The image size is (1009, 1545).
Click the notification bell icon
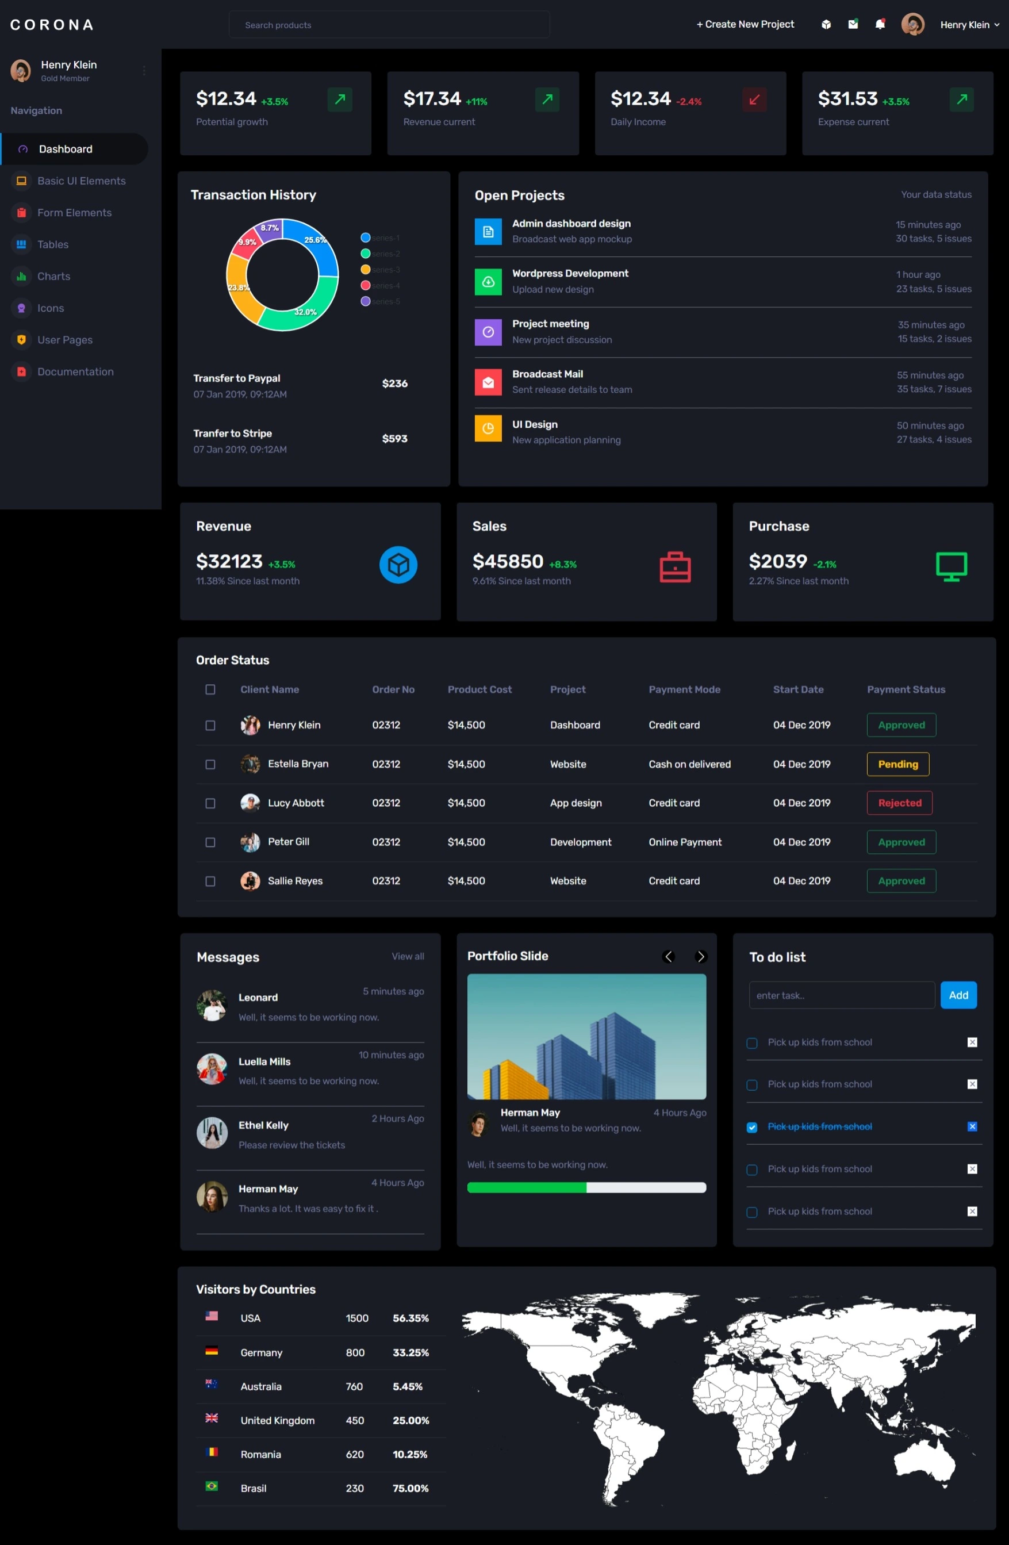[880, 25]
